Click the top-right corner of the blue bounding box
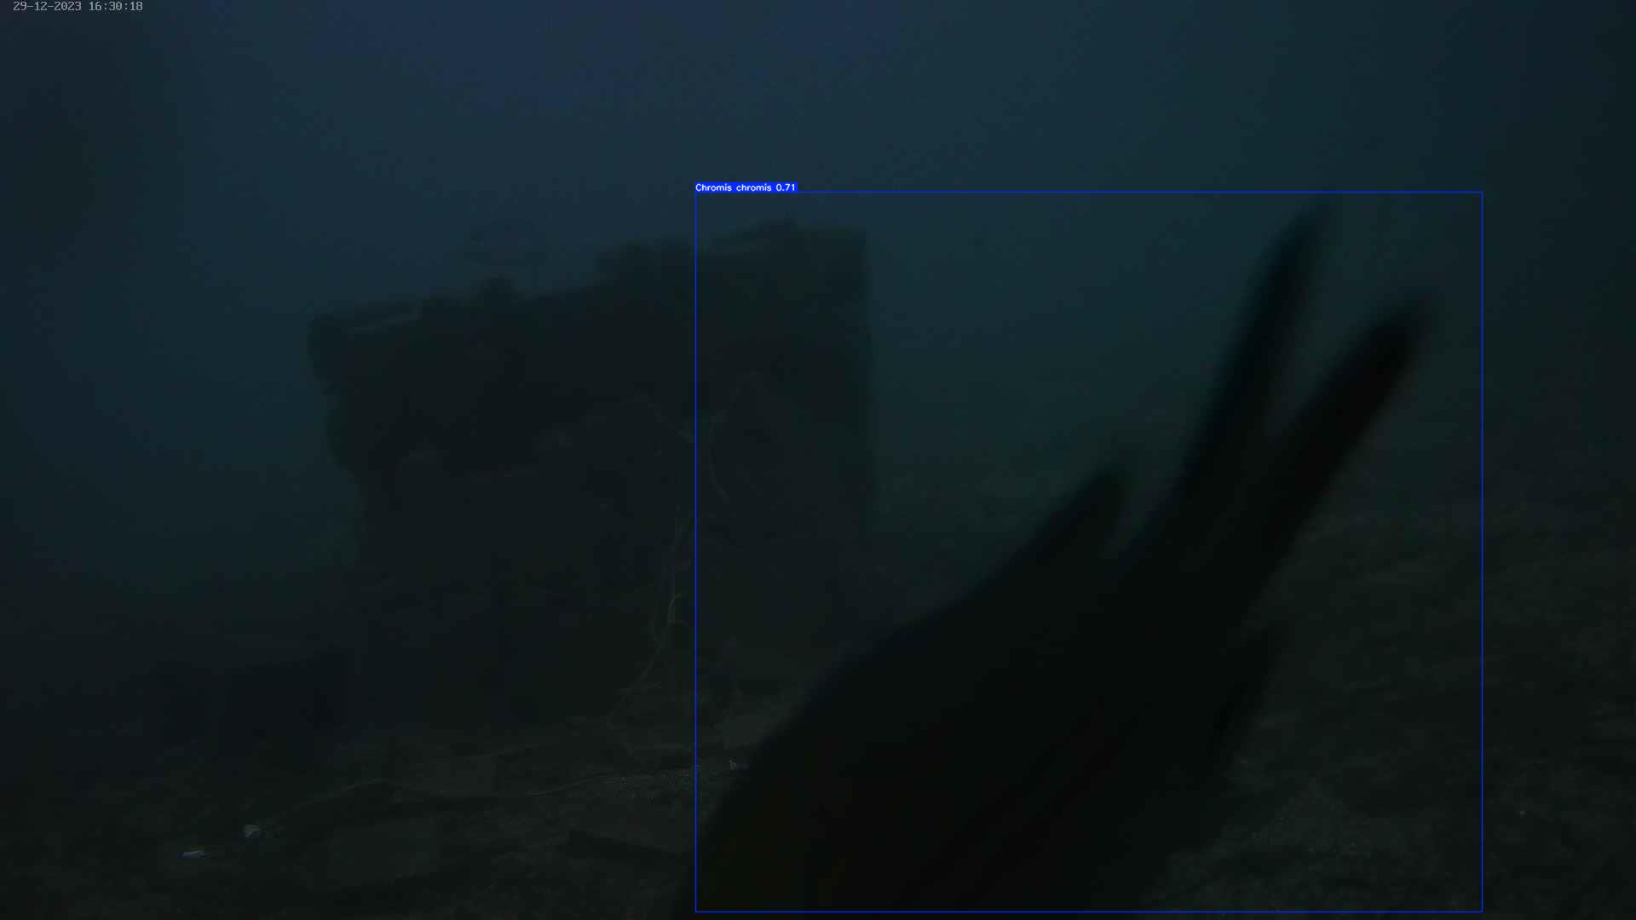 [x=1482, y=193]
